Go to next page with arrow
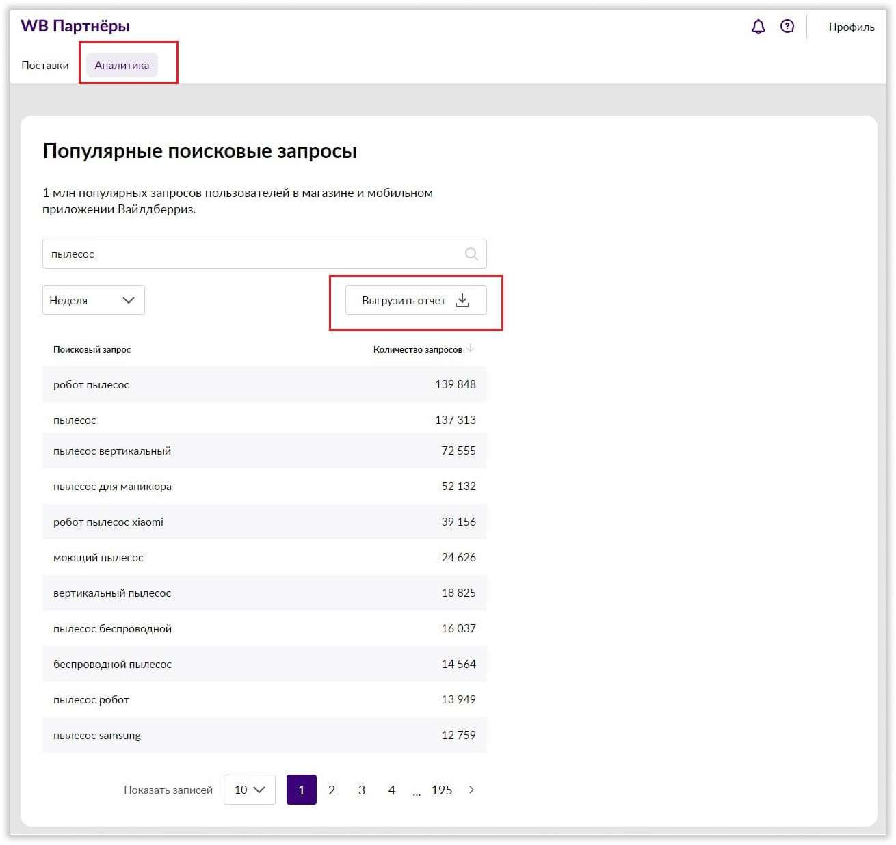 (x=471, y=790)
